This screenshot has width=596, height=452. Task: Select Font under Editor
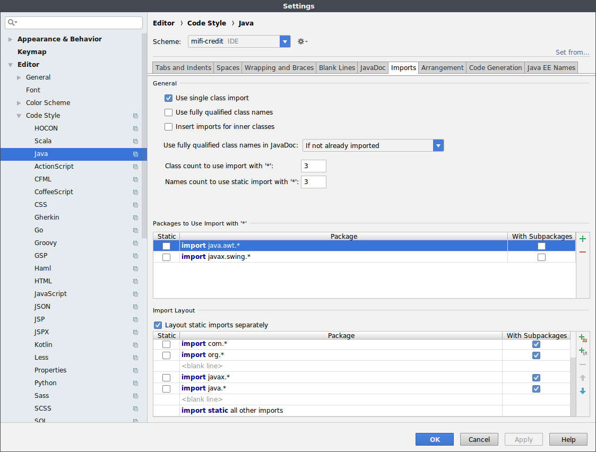coord(33,90)
